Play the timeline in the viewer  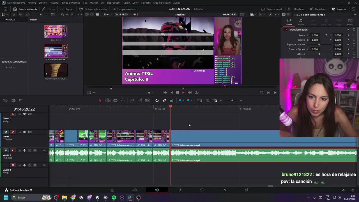(183, 93)
